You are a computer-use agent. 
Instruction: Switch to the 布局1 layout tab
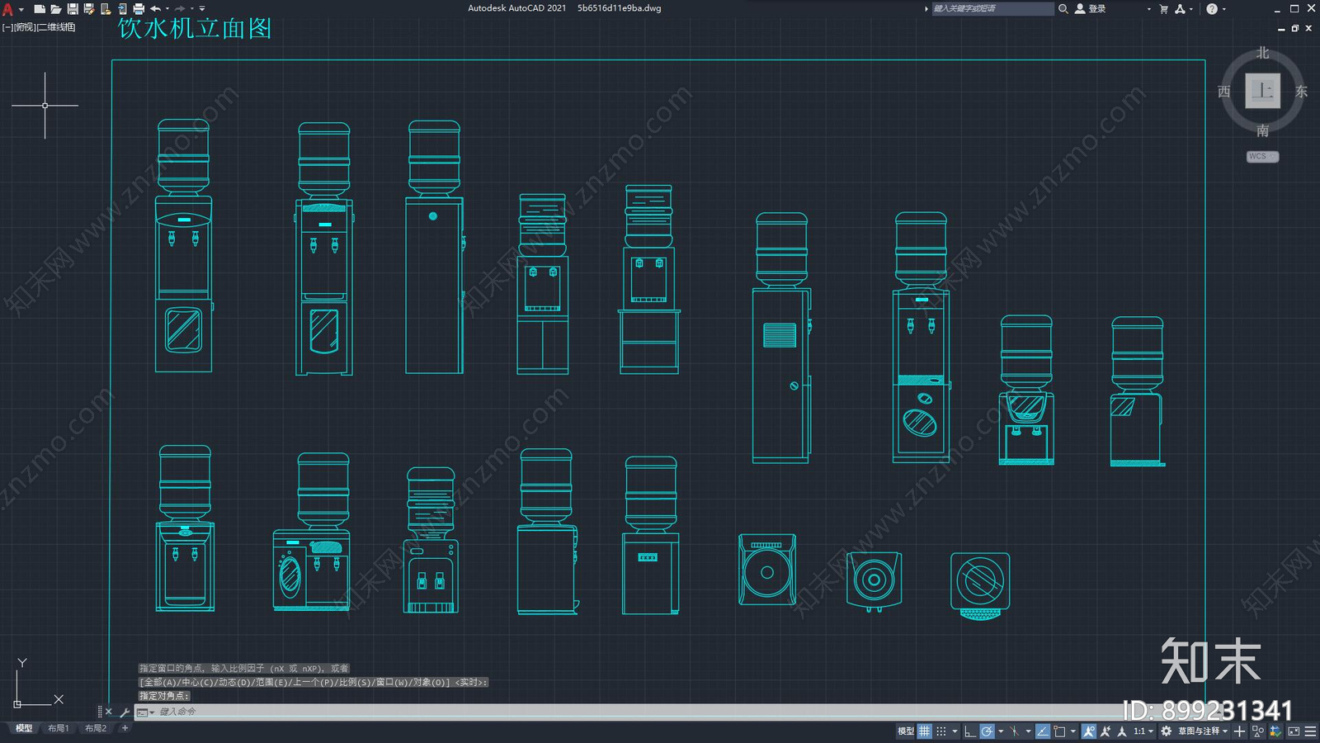[58, 728]
